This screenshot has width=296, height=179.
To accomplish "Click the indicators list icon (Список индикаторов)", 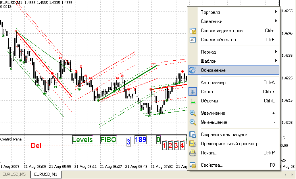I will [x=193, y=31].
